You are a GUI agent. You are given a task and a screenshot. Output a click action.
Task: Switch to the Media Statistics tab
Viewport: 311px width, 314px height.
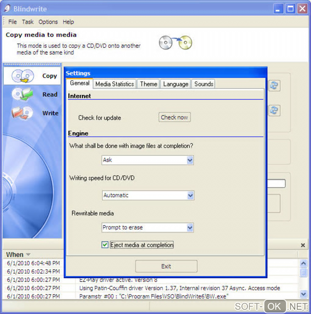point(115,84)
